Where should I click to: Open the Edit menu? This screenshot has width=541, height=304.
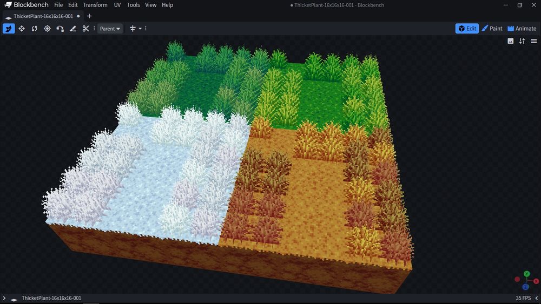coord(73,5)
